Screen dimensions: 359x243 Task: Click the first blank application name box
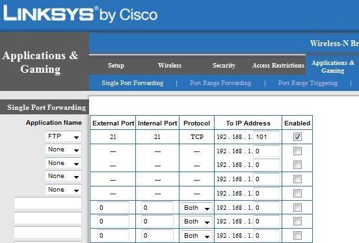[x=48, y=203]
